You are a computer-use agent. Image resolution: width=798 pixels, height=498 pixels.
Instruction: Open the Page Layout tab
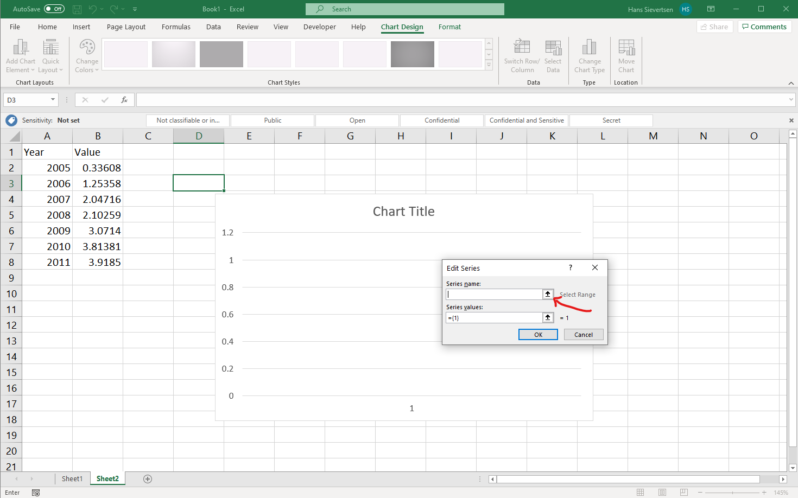126,27
